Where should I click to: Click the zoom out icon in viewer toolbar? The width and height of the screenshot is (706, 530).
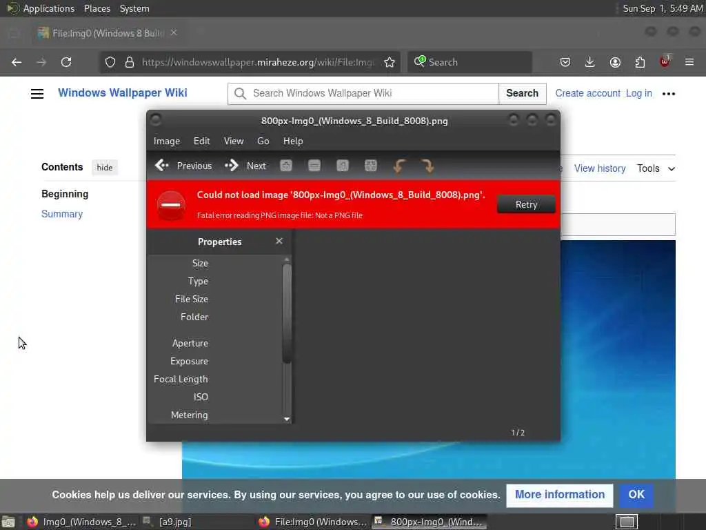coord(314,166)
